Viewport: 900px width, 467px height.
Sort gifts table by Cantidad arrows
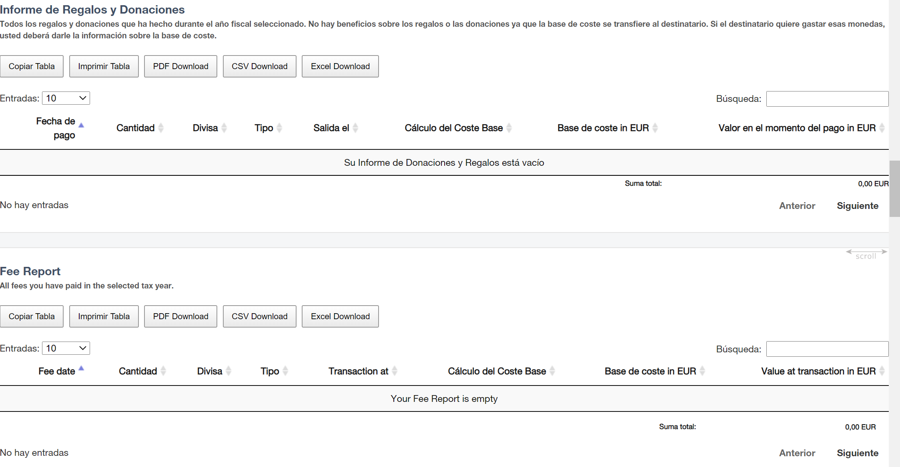click(x=161, y=128)
